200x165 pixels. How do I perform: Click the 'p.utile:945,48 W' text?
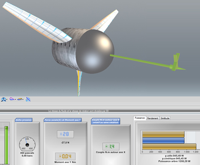[x=175, y=156]
